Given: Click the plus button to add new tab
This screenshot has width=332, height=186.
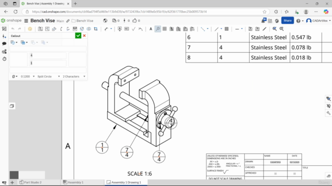Looking at the screenshot, I should click(x=12, y=182).
